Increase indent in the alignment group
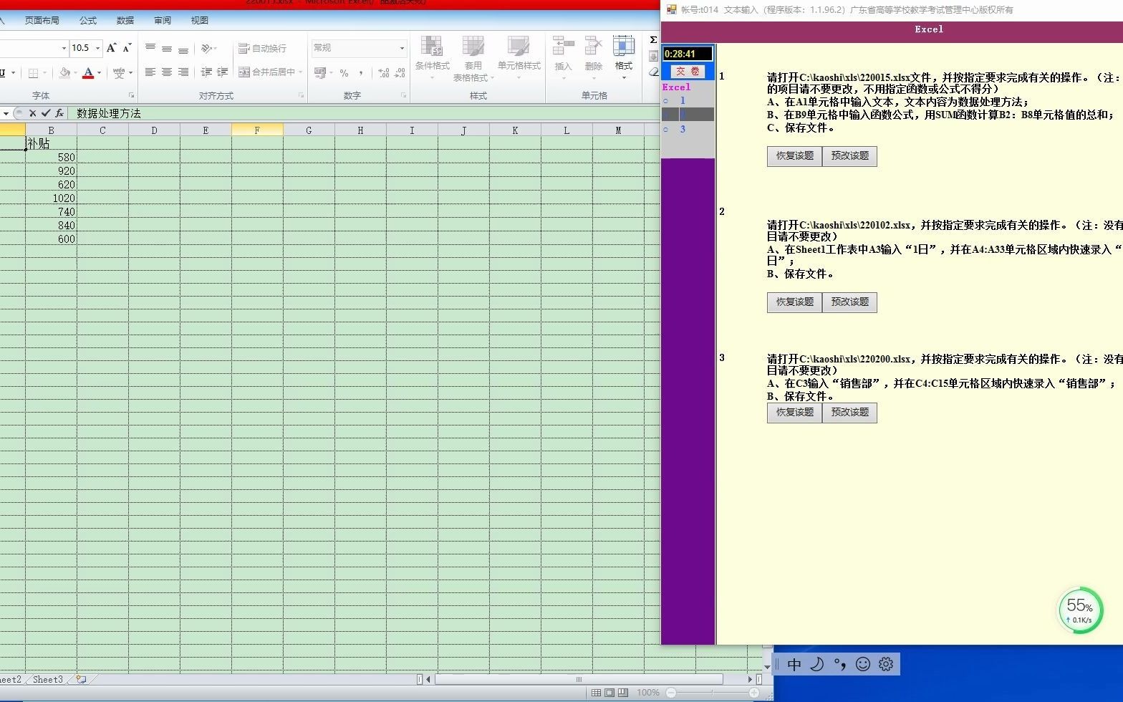 tap(223, 72)
